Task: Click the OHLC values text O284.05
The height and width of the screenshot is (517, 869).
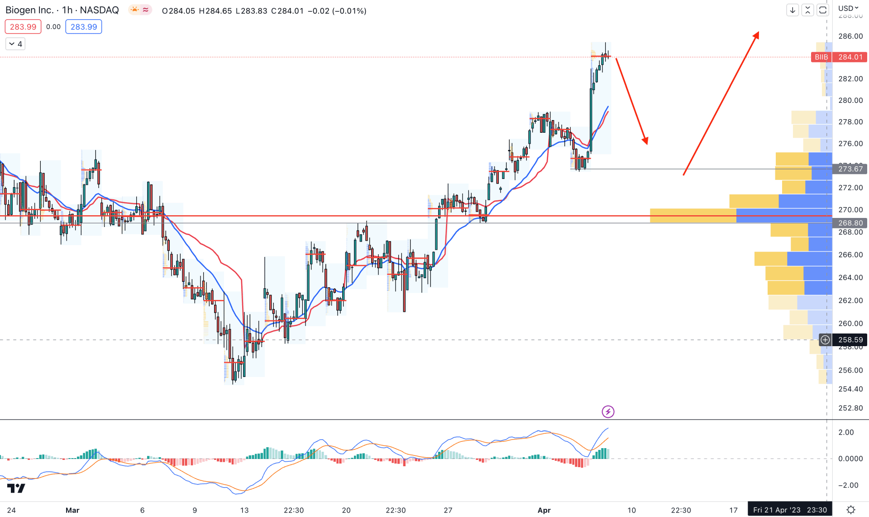Action: pos(178,11)
